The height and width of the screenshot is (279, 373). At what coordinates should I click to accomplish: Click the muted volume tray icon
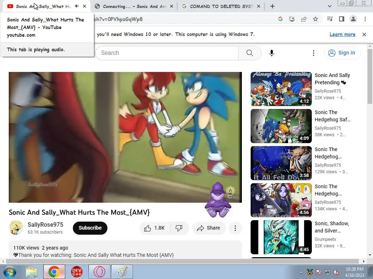pyautogui.click(x=336, y=272)
